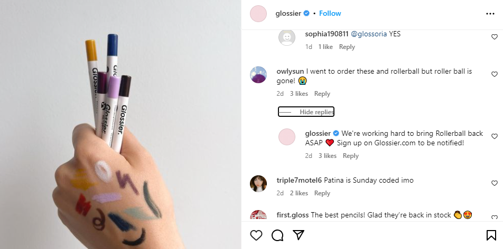Image resolution: width=503 pixels, height=249 pixels.
Task: Like triple7motel6's comment with the heart
Action: tap(495, 183)
